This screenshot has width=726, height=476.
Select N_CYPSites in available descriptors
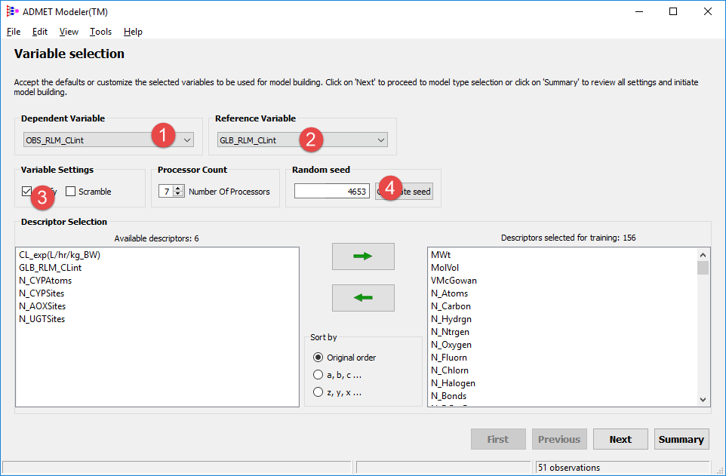tap(42, 293)
